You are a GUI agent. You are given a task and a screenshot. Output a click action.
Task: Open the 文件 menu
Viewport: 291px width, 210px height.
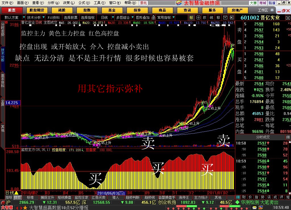tap(7, 3)
